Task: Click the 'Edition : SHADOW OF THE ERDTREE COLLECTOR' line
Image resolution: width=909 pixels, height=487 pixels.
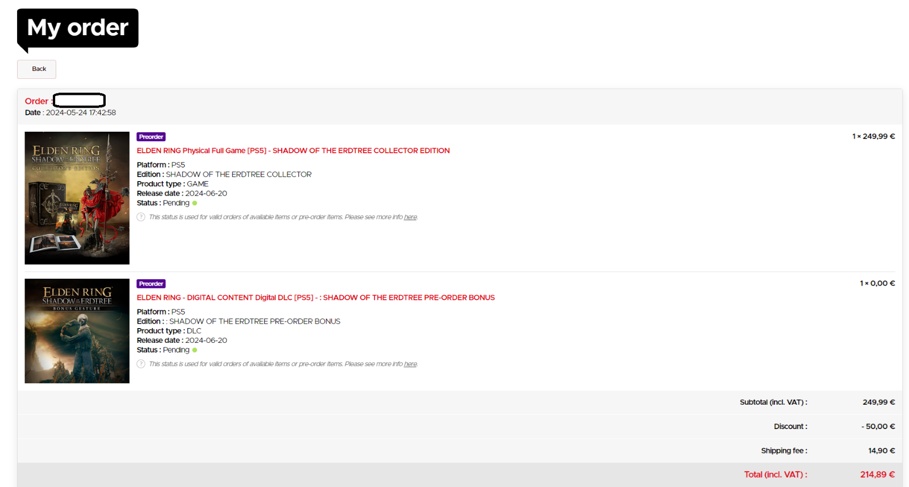Action: (224, 174)
